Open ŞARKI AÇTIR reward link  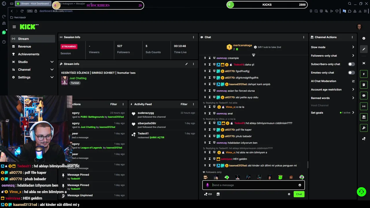pyautogui.click(x=157, y=138)
